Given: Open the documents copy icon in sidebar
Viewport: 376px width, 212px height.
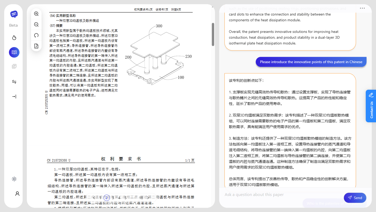Looking at the screenshot, I should [14, 66].
